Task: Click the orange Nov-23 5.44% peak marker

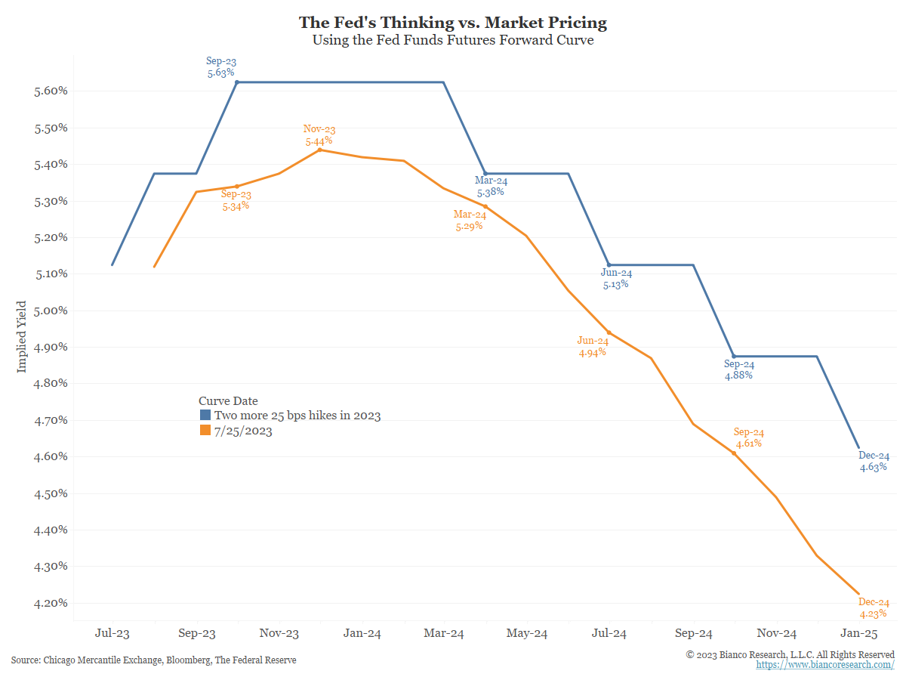Action: click(x=320, y=150)
